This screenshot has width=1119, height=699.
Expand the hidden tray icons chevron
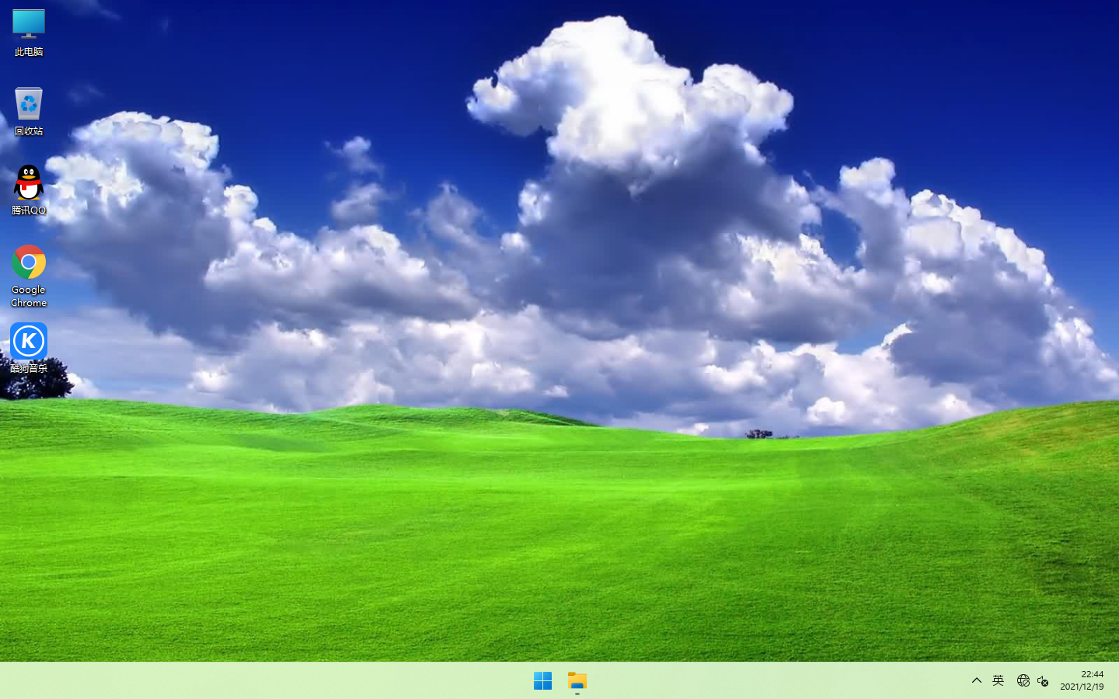977,681
